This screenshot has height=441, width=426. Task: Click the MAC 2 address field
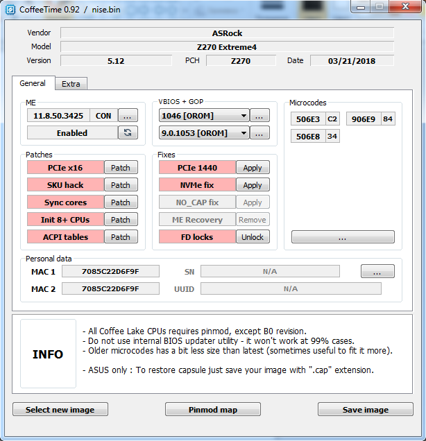coord(110,288)
